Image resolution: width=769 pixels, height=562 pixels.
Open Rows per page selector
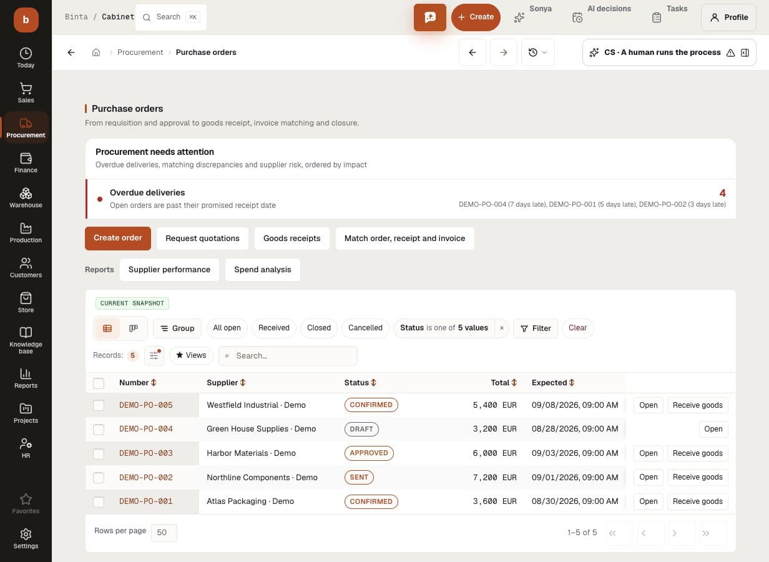(x=164, y=533)
